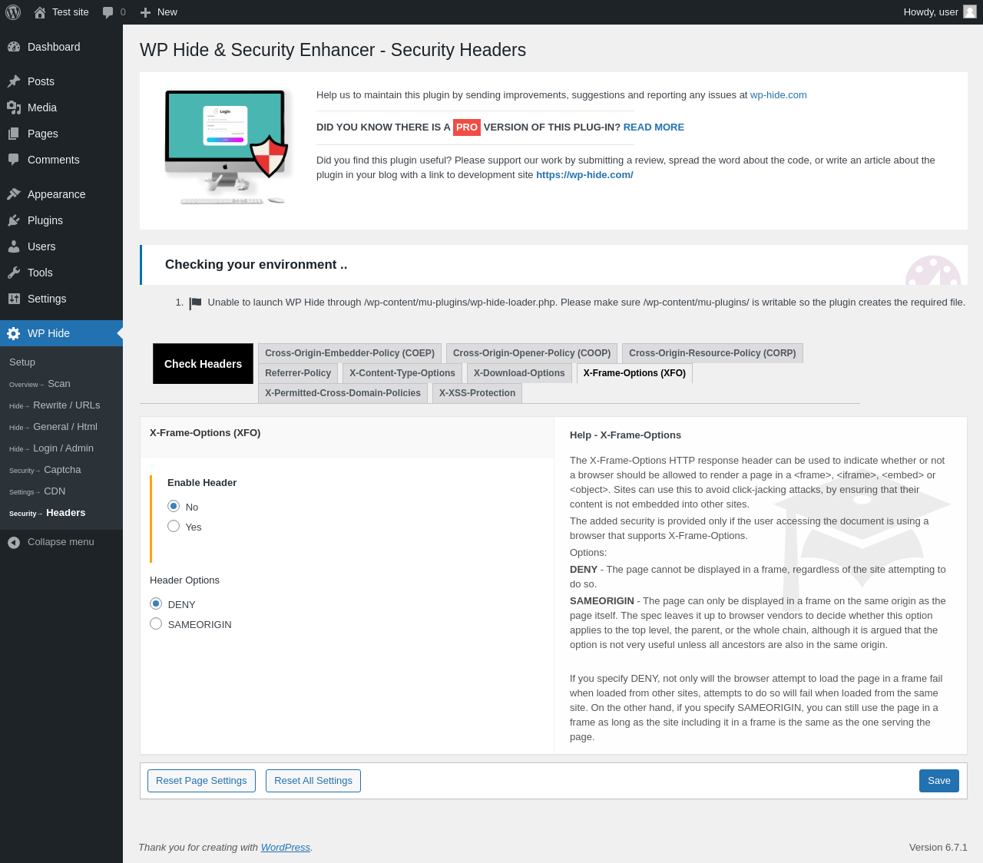The image size is (983, 863).
Task: Open the wp-hide.com link
Action: click(x=779, y=95)
